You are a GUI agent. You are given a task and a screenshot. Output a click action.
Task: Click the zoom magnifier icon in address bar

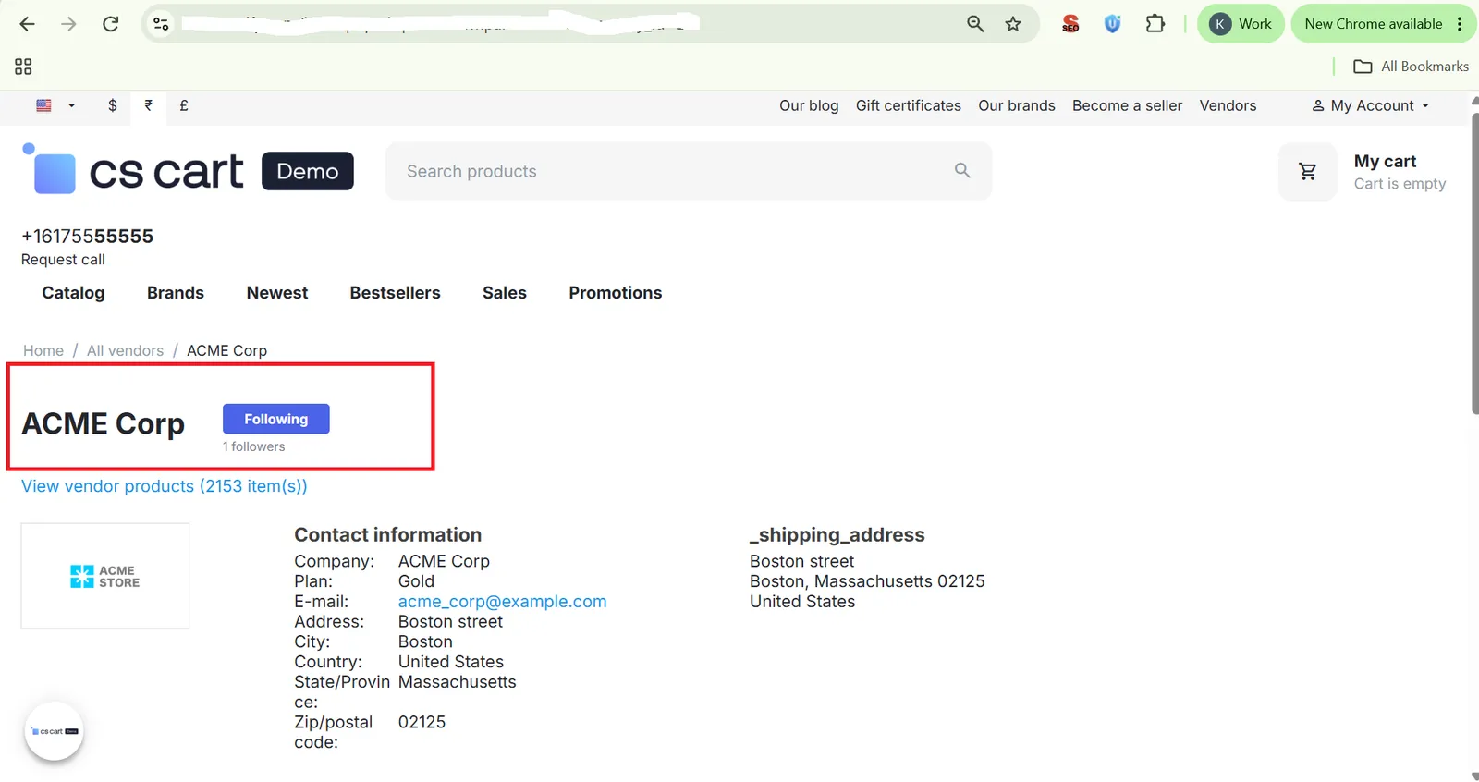[x=975, y=24]
